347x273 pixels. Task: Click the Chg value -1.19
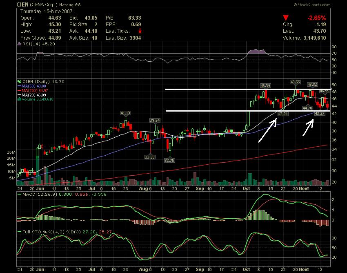(320, 25)
